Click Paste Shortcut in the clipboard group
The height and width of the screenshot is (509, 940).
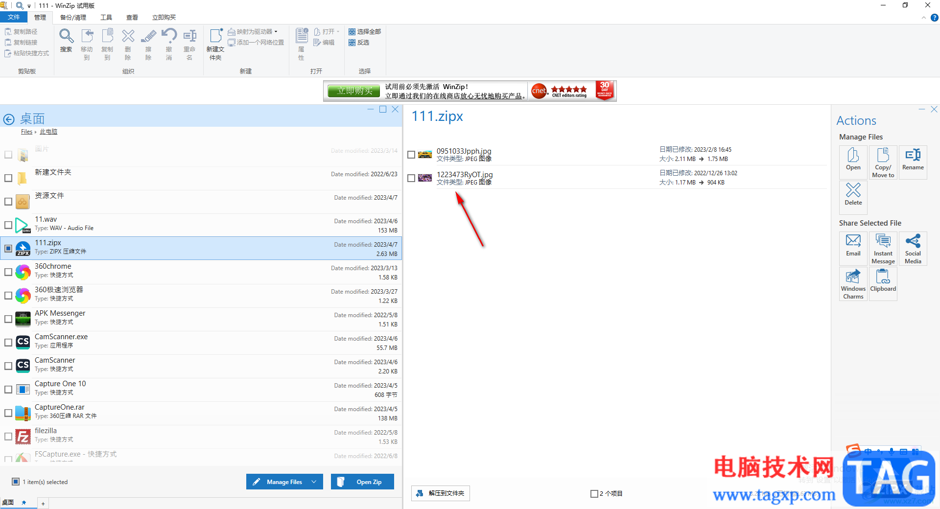pos(27,53)
